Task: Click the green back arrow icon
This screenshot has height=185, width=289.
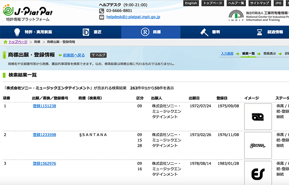Action: click(60, 55)
